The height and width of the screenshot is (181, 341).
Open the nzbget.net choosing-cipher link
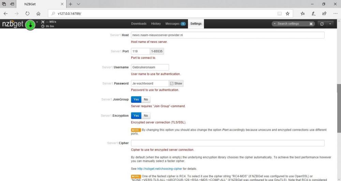(160, 169)
